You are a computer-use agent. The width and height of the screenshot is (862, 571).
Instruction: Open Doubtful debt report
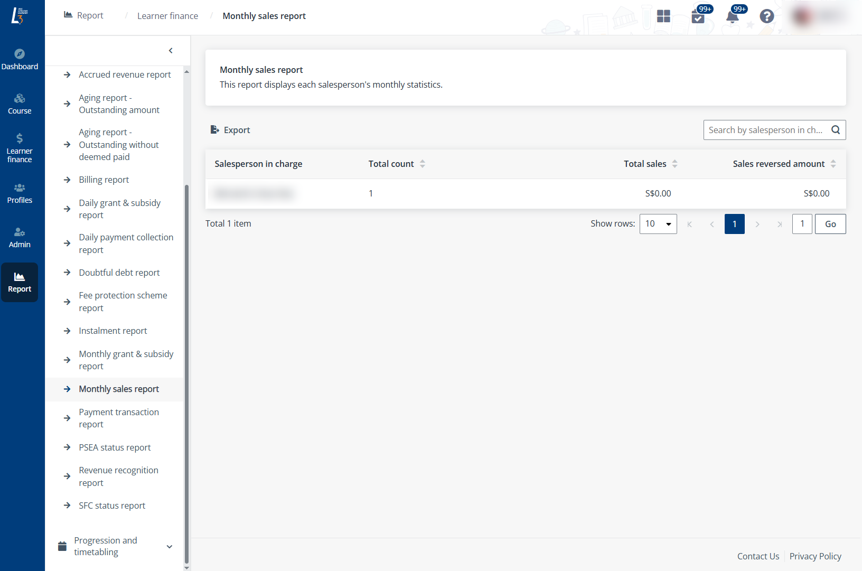tap(119, 273)
